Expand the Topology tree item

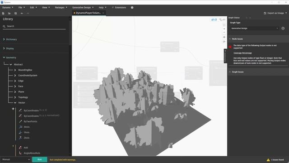[15, 97]
